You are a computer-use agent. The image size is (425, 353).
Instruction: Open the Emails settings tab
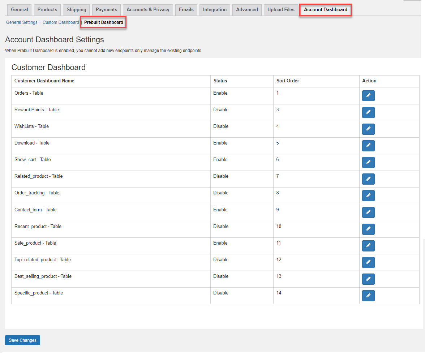[186, 10]
